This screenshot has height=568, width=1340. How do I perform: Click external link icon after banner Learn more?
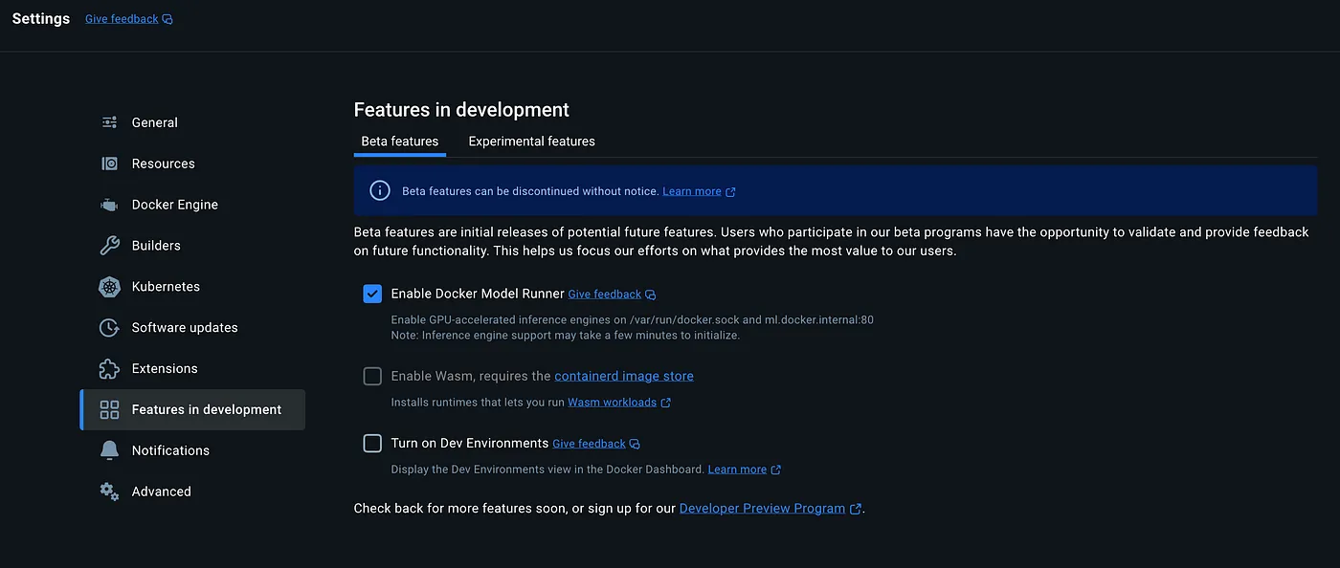tap(730, 192)
